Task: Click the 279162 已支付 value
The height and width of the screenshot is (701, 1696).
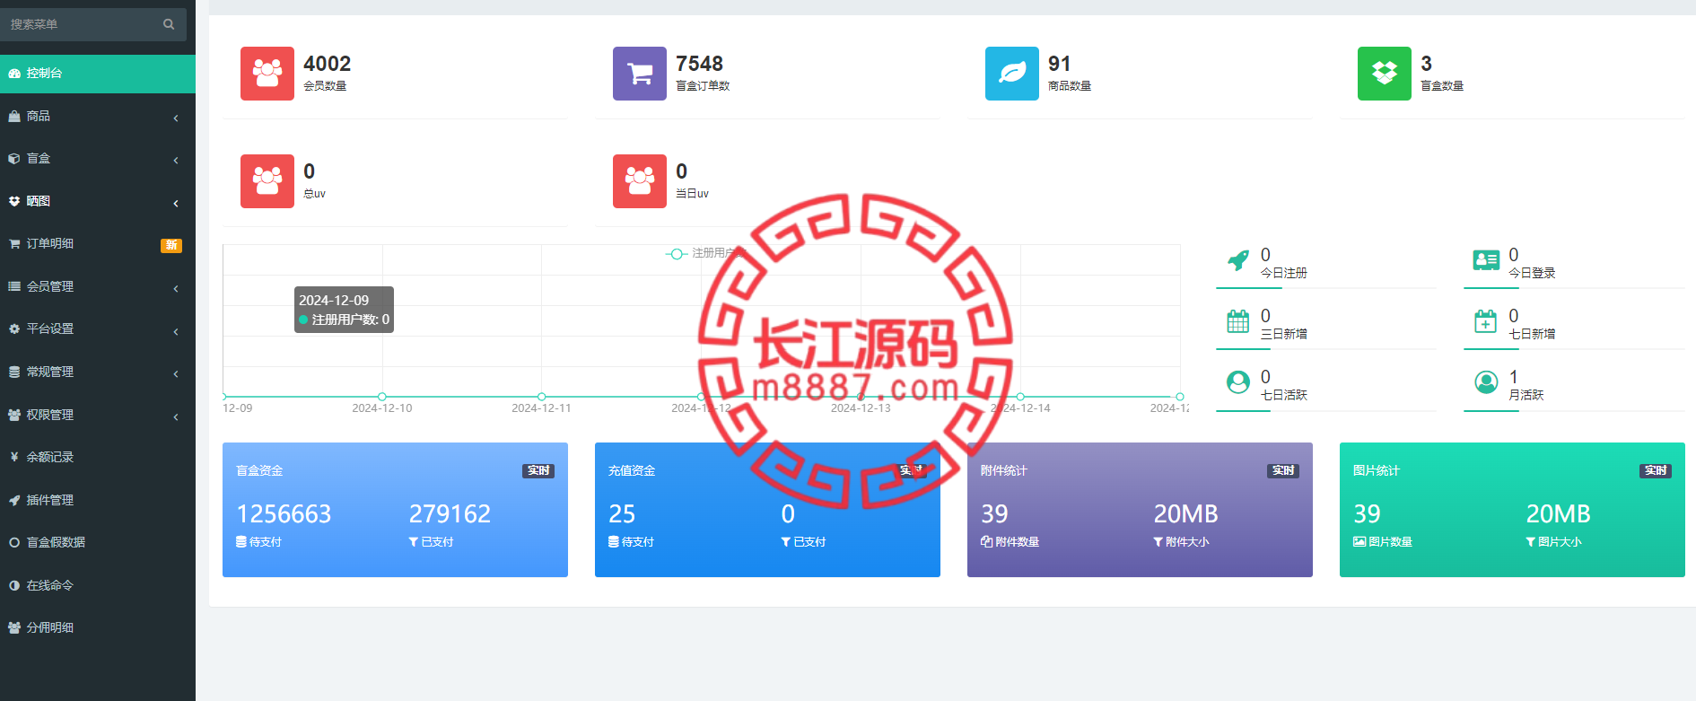Action: 450,514
